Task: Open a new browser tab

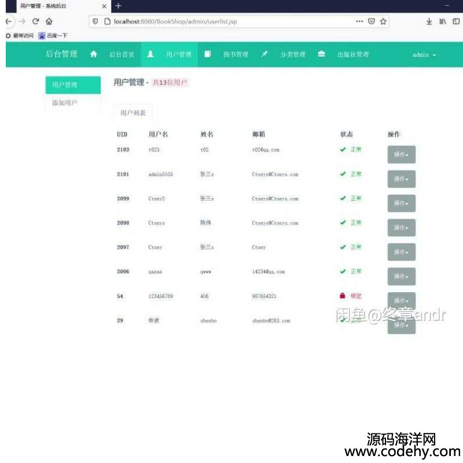Action: pos(118,6)
